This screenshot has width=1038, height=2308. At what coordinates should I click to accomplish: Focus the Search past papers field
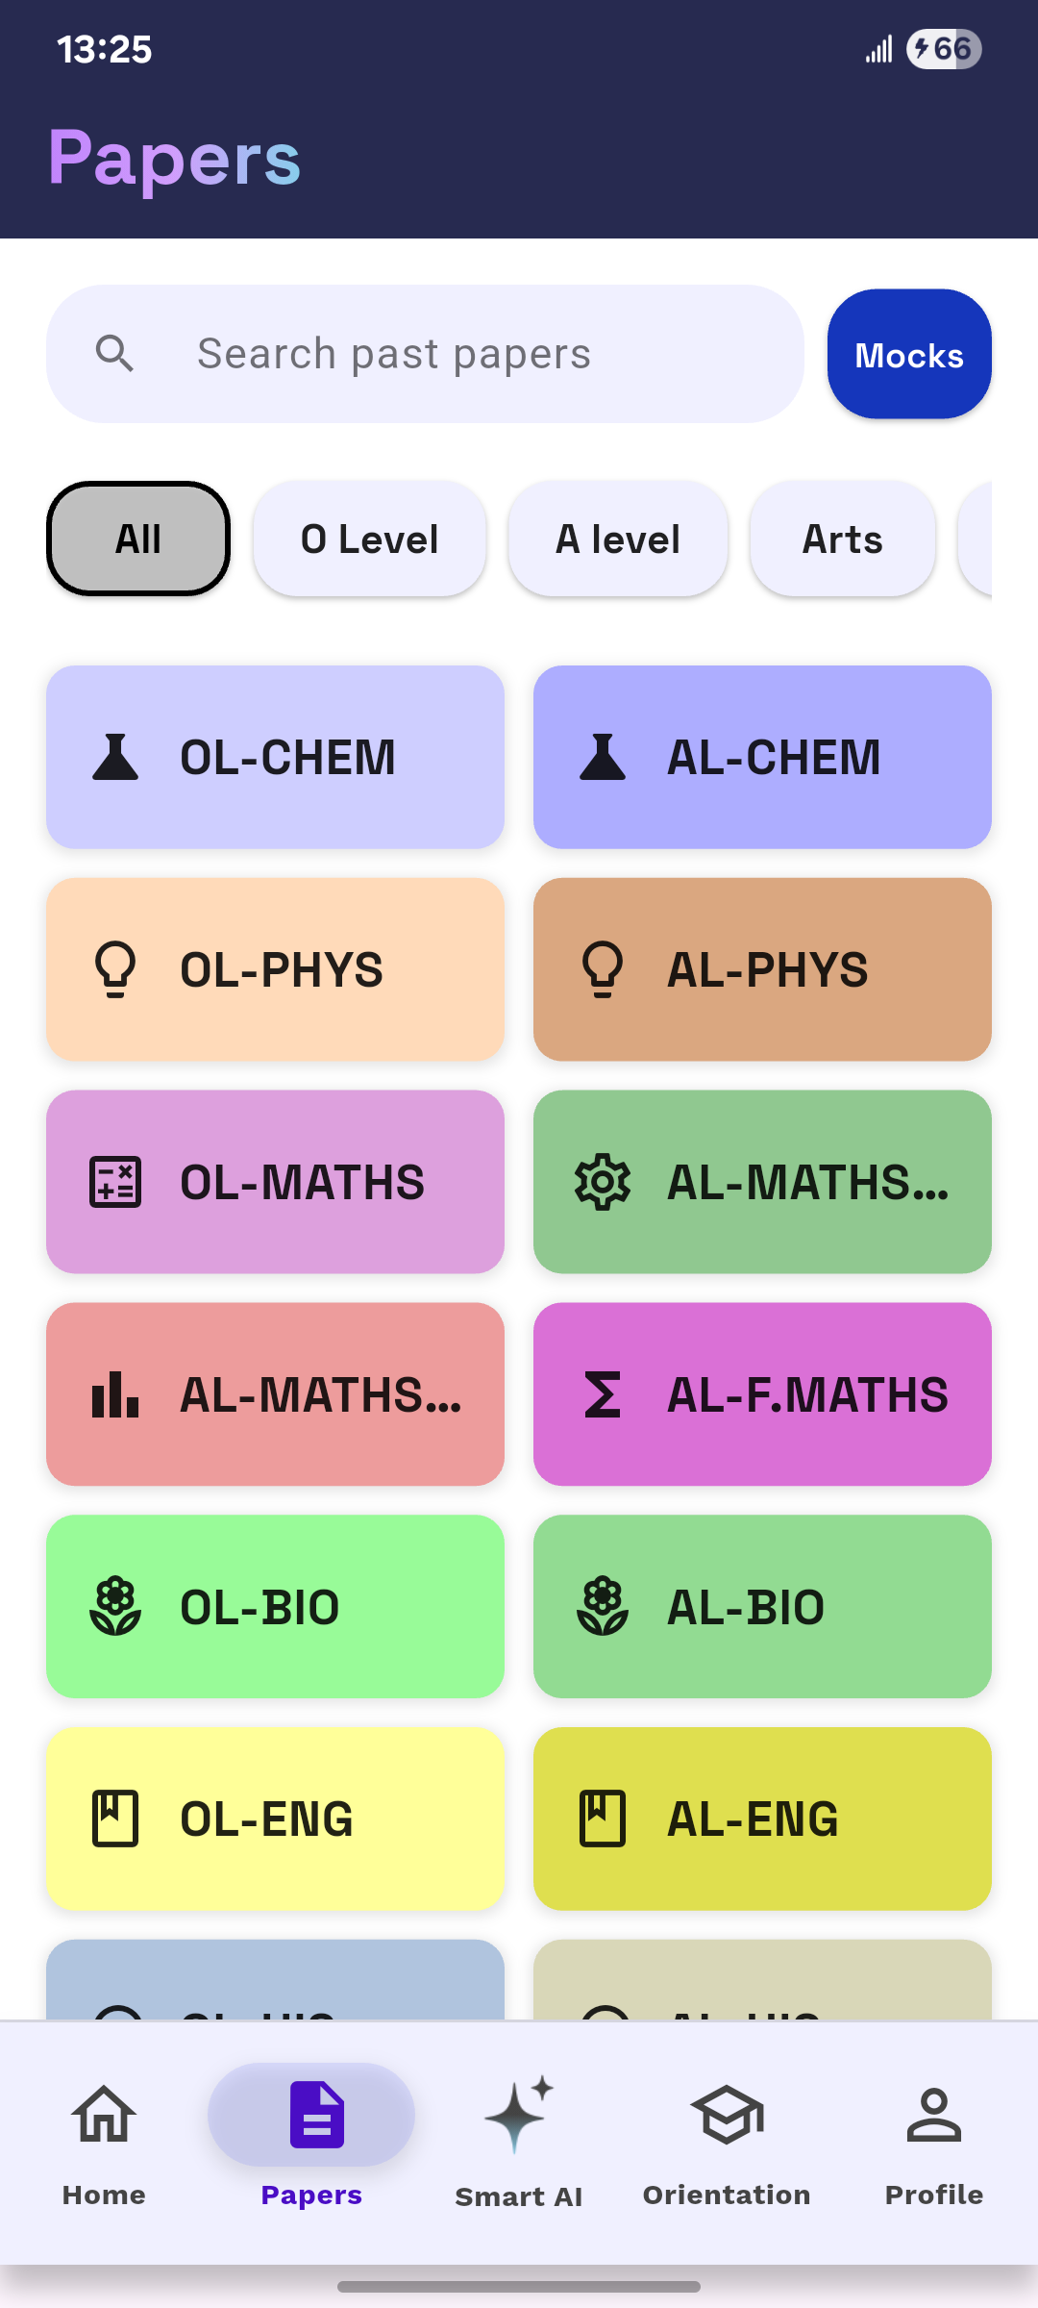461,354
